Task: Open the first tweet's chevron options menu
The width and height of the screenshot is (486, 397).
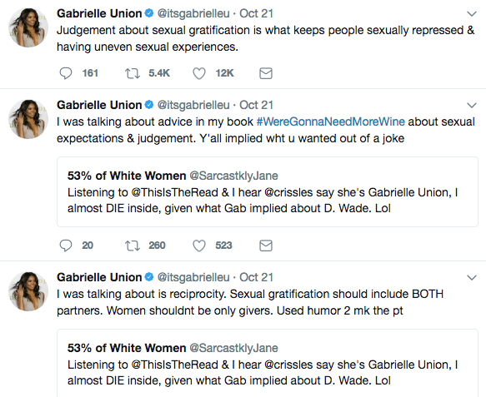Action: pyautogui.click(x=472, y=13)
